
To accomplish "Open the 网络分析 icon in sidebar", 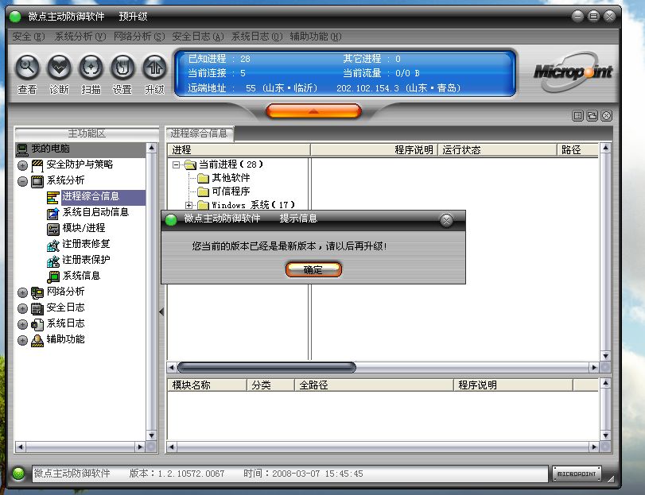I will pyautogui.click(x=37, y=292).
